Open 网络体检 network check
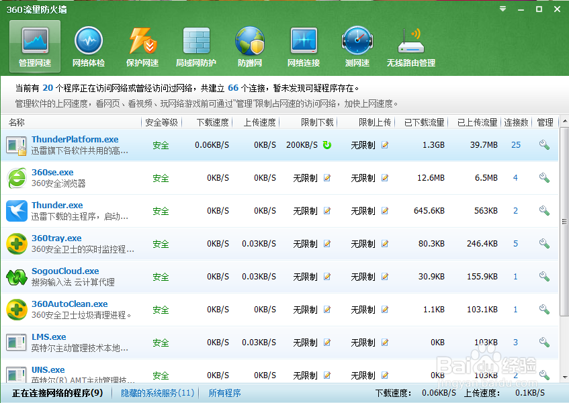Image resolution: width=569 pixels, height=403 pixels. point(89,46)
